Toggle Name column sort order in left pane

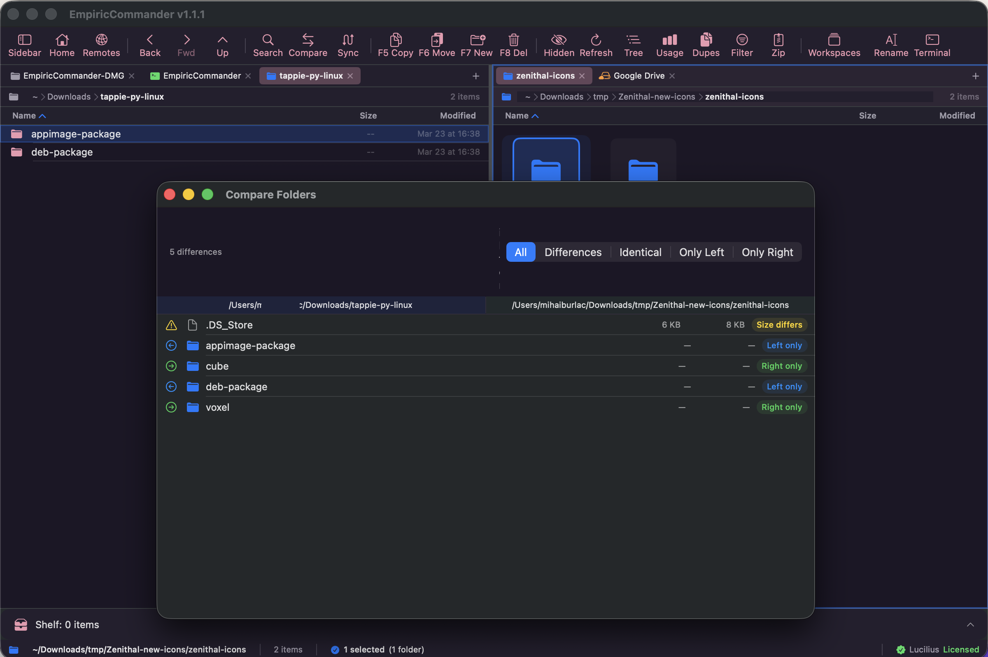[28, 116]
